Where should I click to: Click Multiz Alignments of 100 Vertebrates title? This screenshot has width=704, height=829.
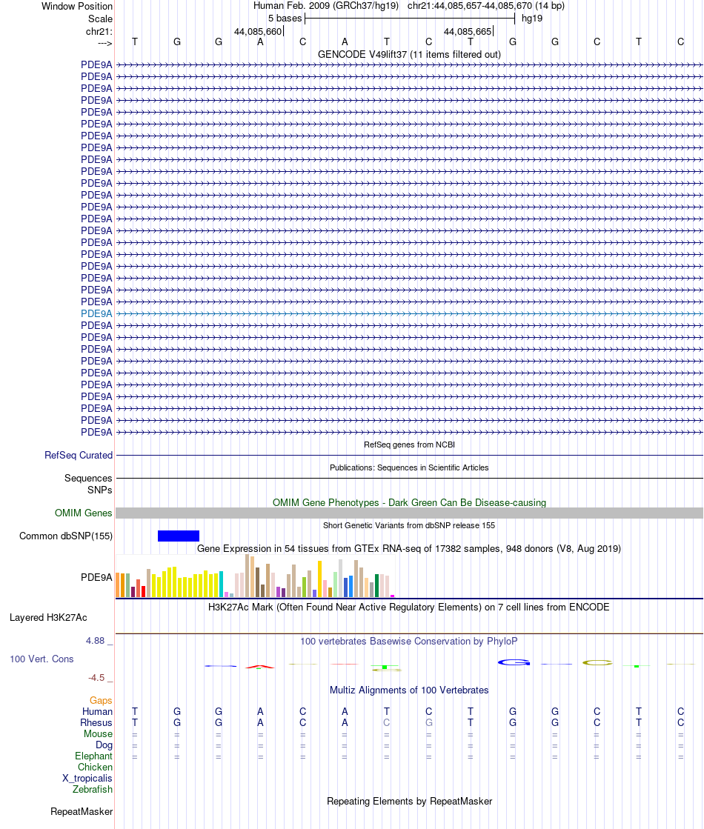[x=409, y=690]
